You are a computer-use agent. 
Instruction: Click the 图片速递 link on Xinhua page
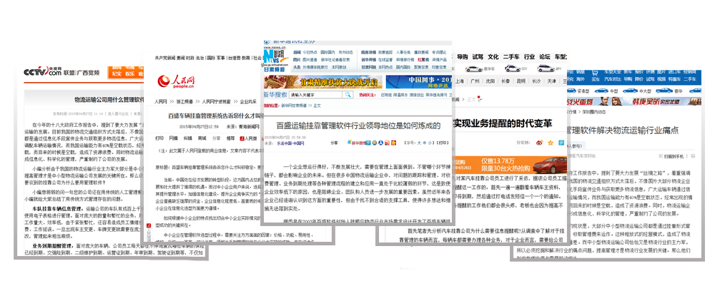tap(310, 60)
